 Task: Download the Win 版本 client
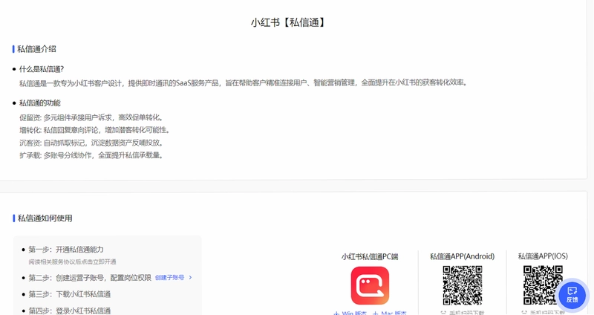(350, 313)
